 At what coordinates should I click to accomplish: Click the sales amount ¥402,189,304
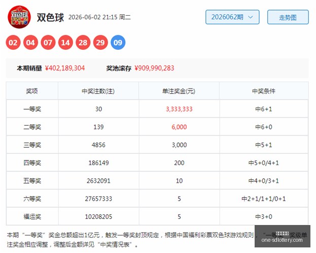pyautogui.click(x=65, y=68)
